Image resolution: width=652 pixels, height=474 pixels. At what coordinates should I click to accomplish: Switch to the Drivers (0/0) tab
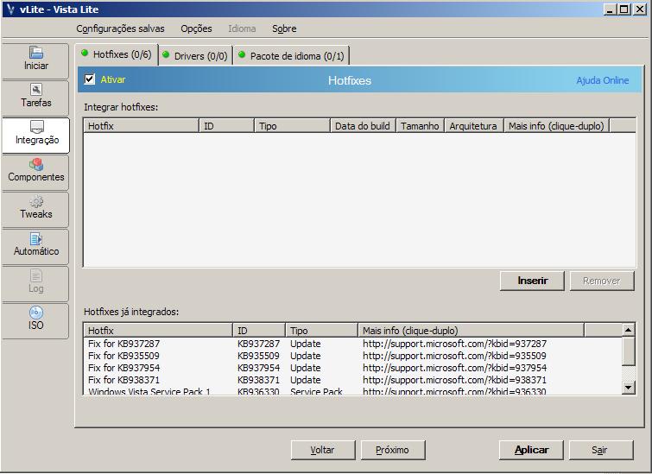tap(196, 56)
